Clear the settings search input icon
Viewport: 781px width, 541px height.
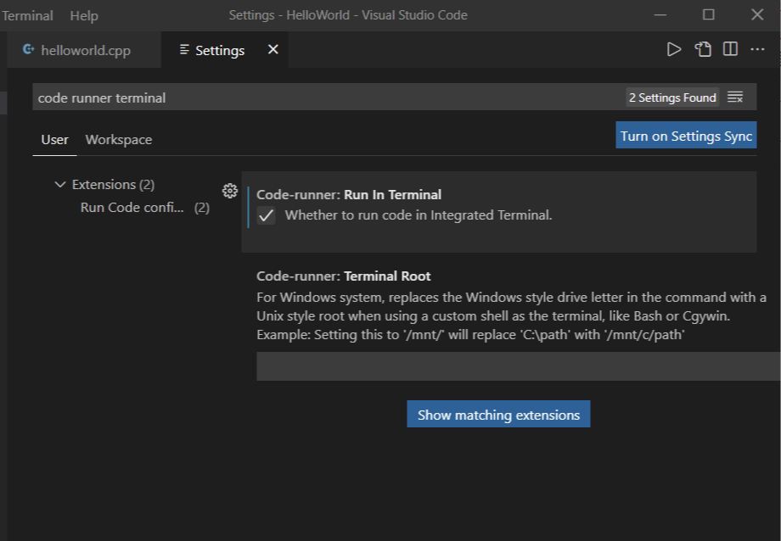pyautogui.click(x=735, y=97)
